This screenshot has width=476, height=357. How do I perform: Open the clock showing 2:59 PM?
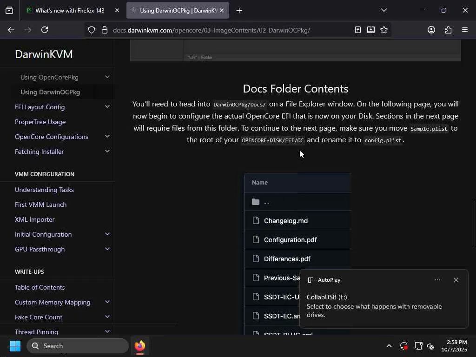[454, 346]
